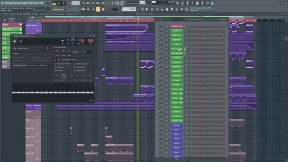
Task: Adjust the blue volume knob in Shaker Loop
Action: point(72,40)
